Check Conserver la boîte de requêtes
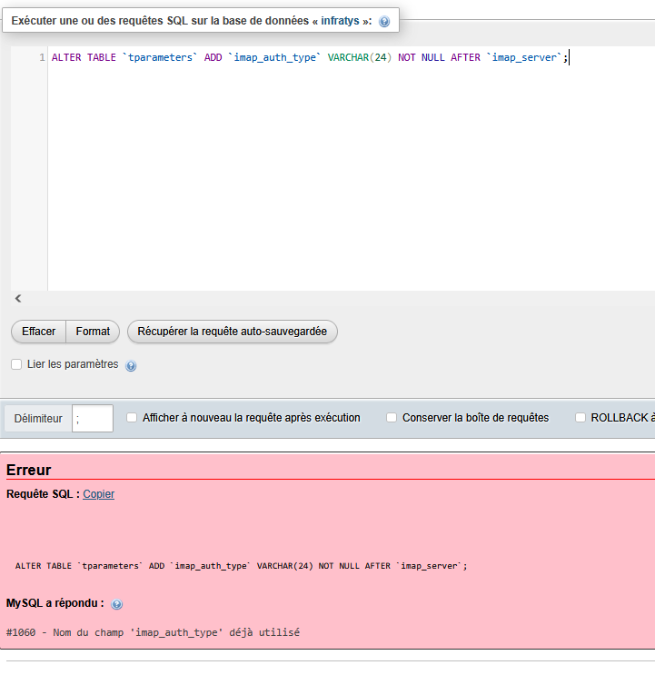This screenshot has width=655, height=675. [392, 418]
